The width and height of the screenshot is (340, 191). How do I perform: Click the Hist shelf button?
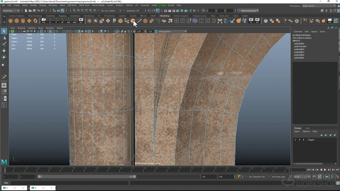tap(44, 21)
